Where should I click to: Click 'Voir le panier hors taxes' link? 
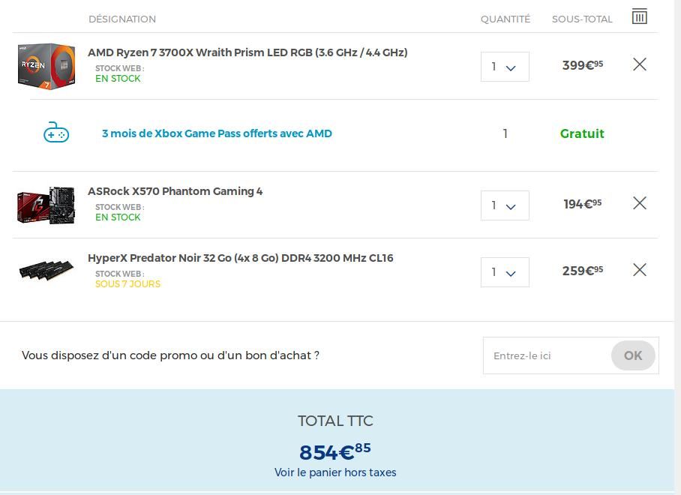[x=335, y=472]
